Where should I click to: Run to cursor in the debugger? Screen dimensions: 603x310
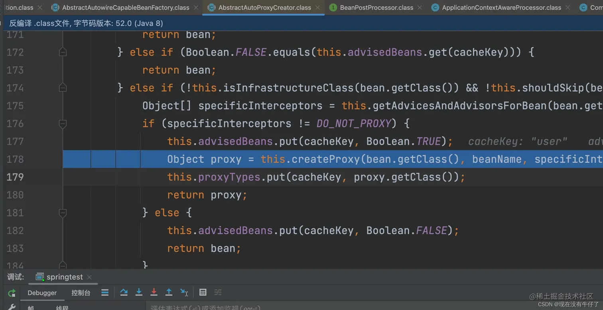tap(184, 292)
